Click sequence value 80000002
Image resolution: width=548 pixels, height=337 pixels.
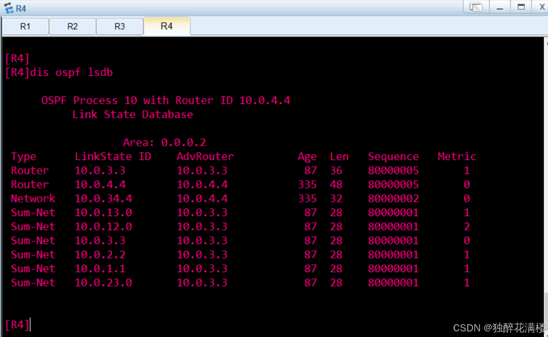coord(393,199)
